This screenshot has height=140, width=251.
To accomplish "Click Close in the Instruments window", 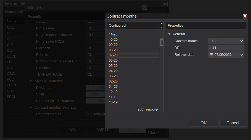I will (x=153, y=133).
